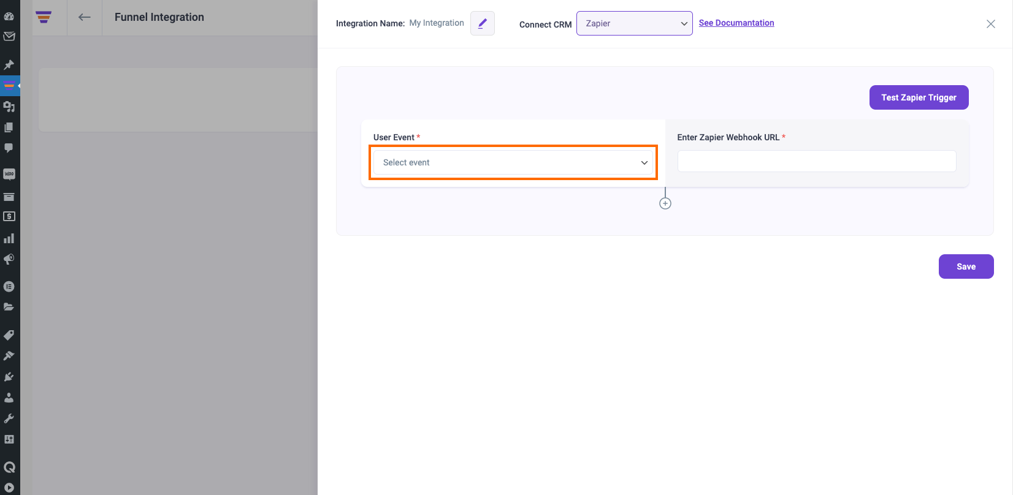Click the My Integration name text
This screenshot has height=495, width=1013.
pos(437,23)
